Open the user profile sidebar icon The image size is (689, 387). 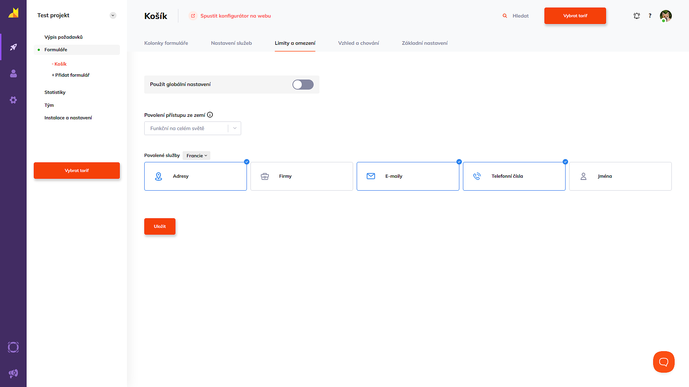click(13, 73)
